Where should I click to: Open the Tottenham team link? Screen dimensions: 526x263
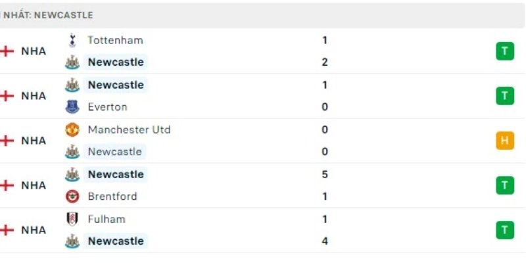tap(115, 40)
